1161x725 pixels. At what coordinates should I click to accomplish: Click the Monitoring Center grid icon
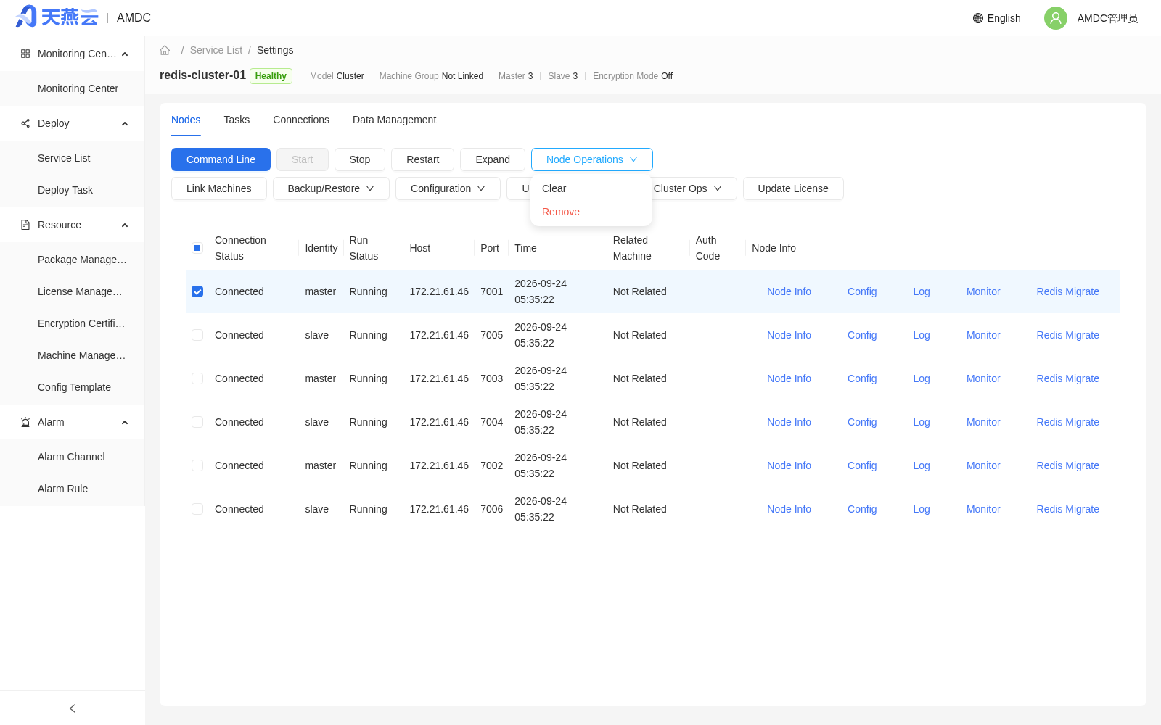[x=25, y=54]
